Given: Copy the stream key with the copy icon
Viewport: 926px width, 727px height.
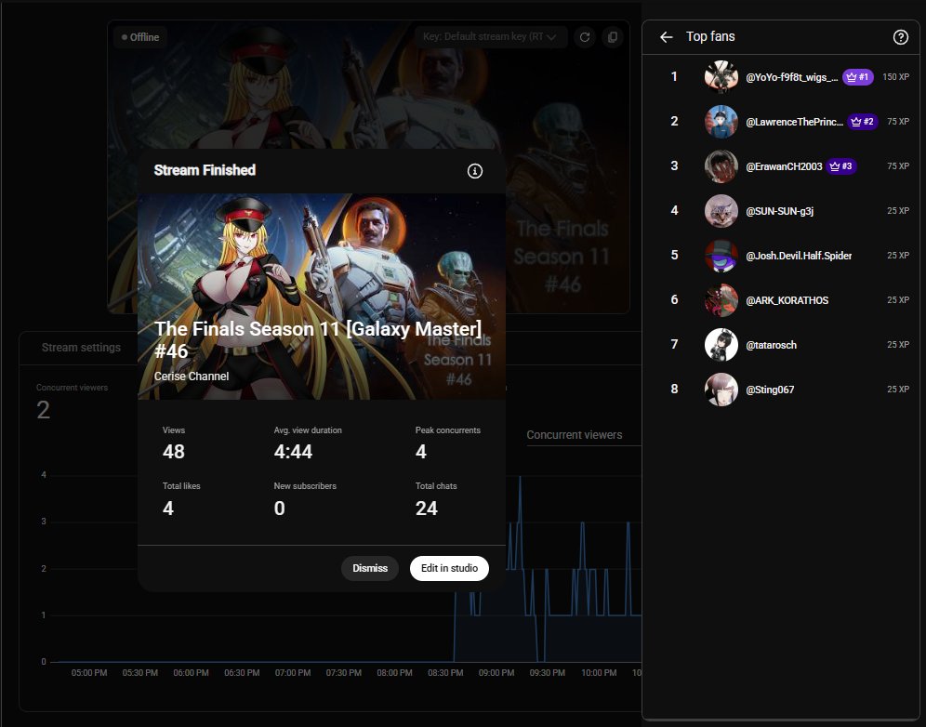Looking at the screenshot, I should click(613, 37).
